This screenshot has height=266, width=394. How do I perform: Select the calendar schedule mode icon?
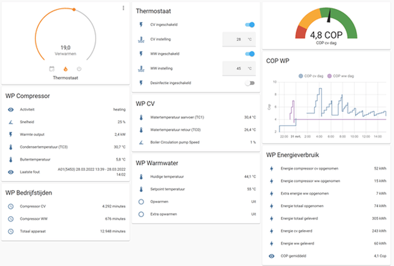coord(52,69)
